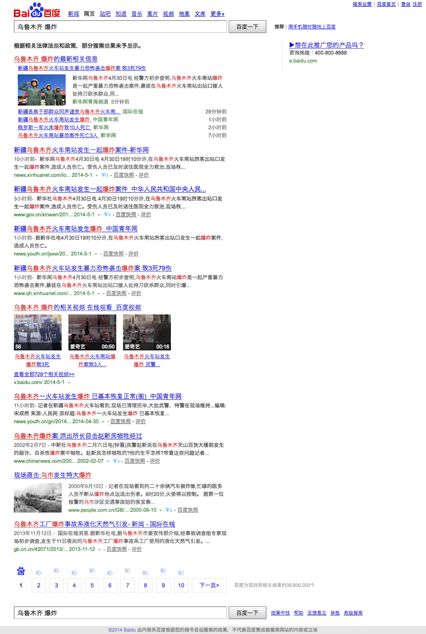426x634 pixels.
Task: Expand dropdown arrow beside news.youth.cn/gn URL
Action: (103, 422)
